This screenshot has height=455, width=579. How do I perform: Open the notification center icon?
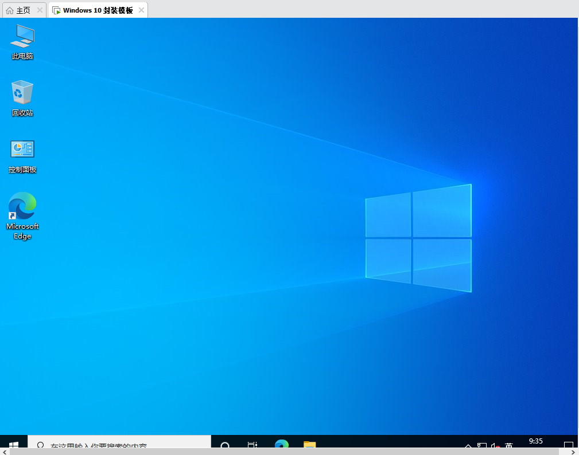click(569, 444)
